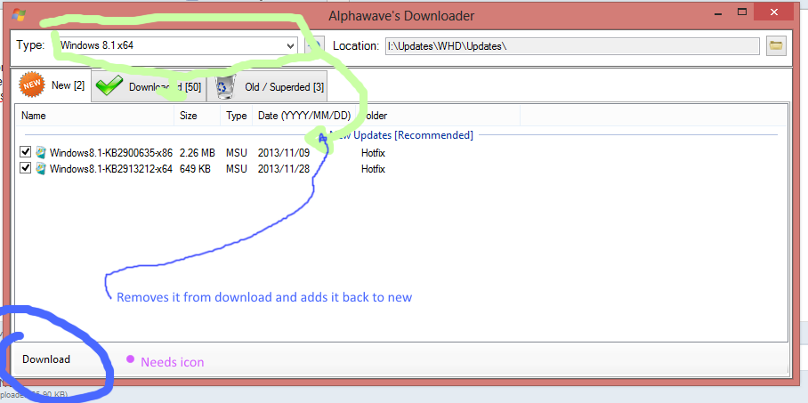The image size is (808, 403).
Task: Select Windows8.1-KB2900635-x86 row name
Action: point(111,152)
